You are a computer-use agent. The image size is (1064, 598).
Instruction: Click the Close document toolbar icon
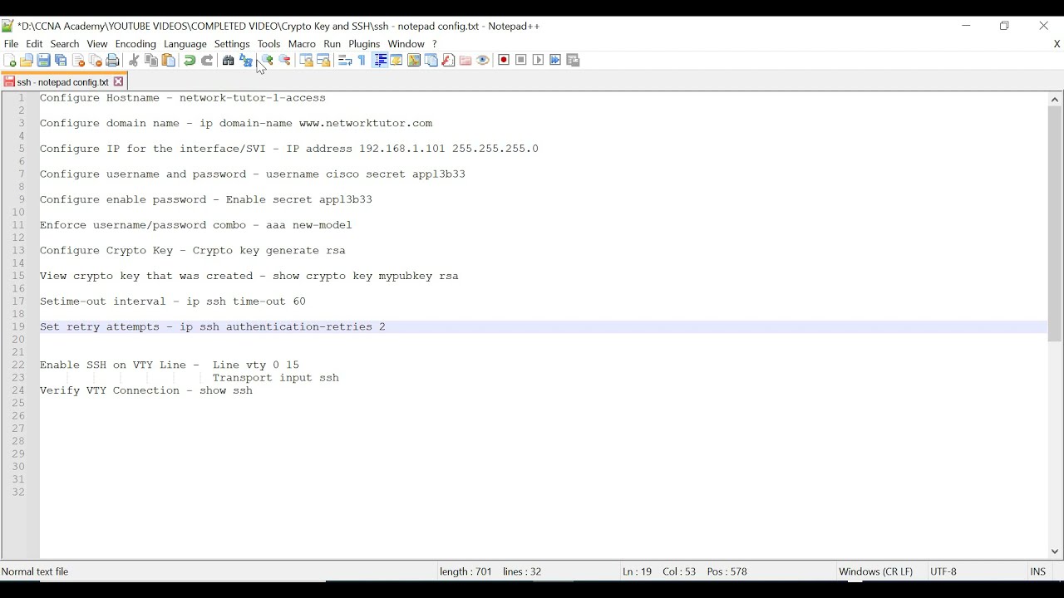click(79, 61)
